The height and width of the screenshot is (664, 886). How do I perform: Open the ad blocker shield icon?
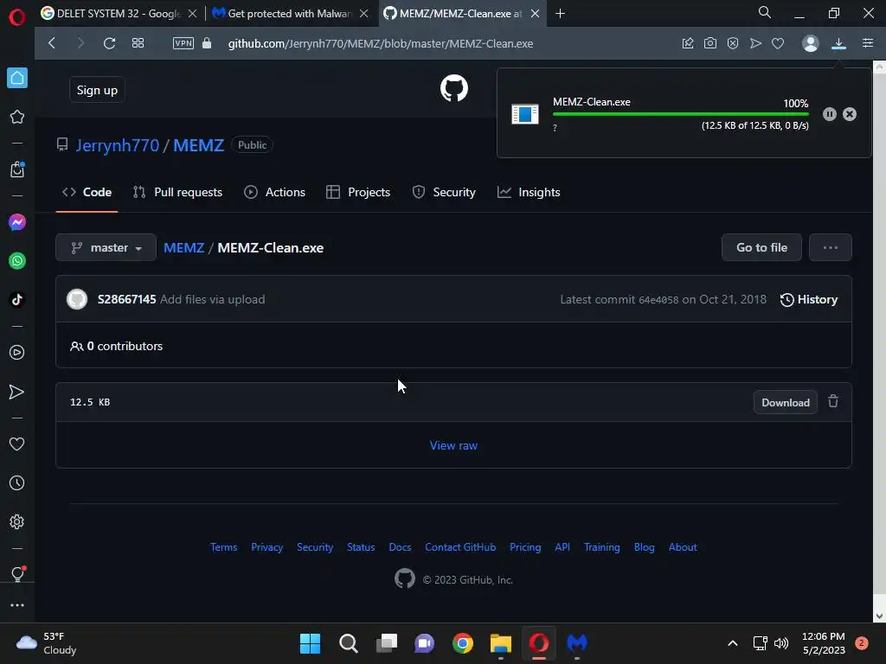[x=733, y=43]
